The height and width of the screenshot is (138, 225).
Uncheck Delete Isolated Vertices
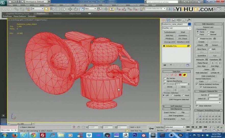(x=197, y=84)
